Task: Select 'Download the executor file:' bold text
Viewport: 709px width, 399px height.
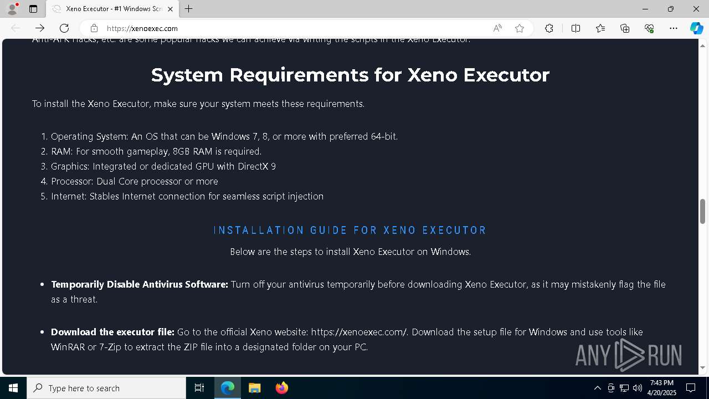Action: [112, 332]
